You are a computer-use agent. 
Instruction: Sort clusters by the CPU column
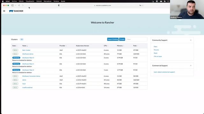click(x=106, y=46)
